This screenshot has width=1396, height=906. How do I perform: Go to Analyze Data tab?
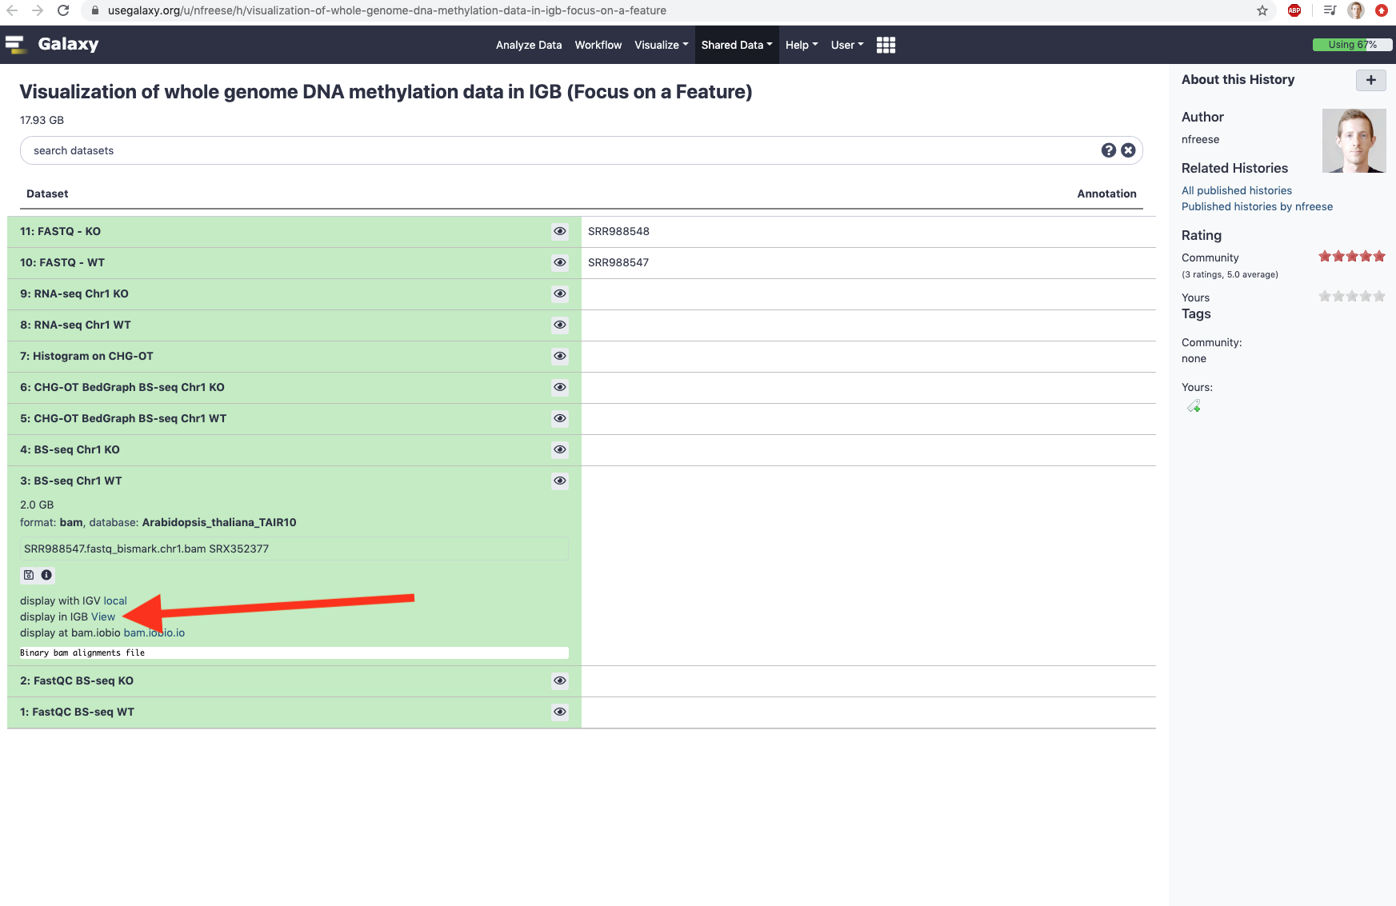(x=528, y=45)
